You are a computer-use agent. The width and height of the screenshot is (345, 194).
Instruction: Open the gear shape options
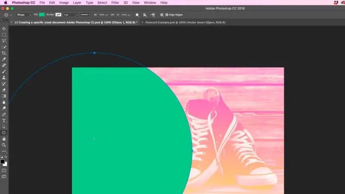coord(162,15)
